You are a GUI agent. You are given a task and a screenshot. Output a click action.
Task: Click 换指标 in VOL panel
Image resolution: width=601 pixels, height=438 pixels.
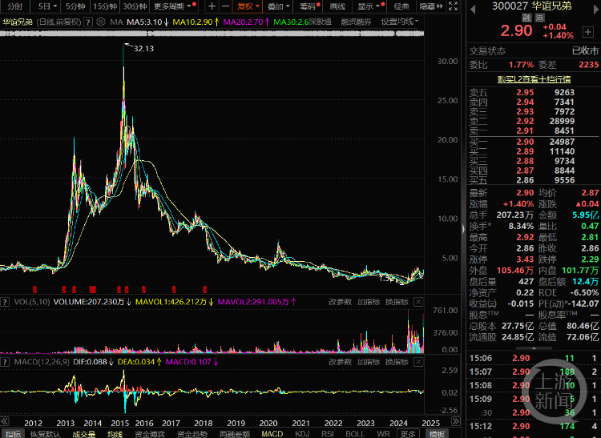(397, 302)
